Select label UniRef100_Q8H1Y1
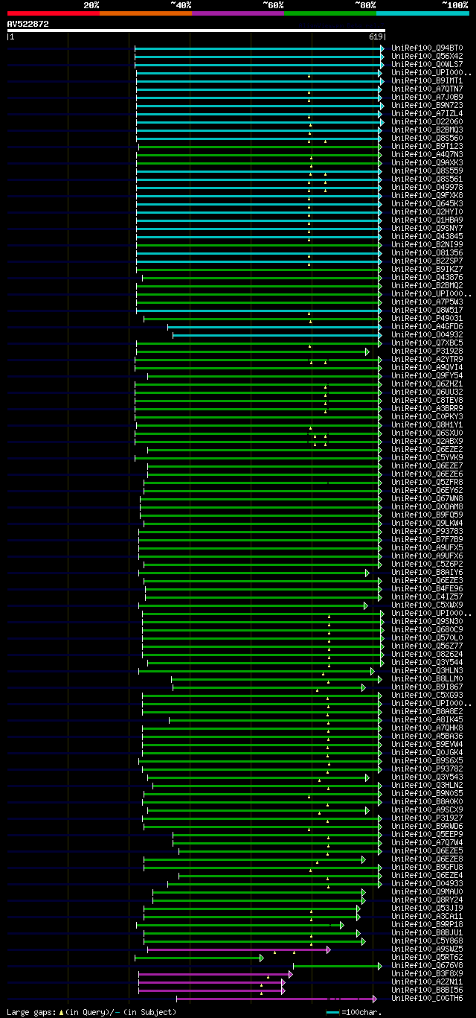This screenshot has height=1018, width=476. (427, 425)
